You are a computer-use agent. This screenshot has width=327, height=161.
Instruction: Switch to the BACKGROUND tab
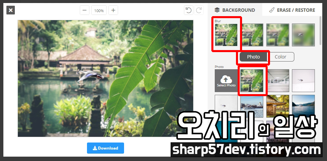point(235,10)
